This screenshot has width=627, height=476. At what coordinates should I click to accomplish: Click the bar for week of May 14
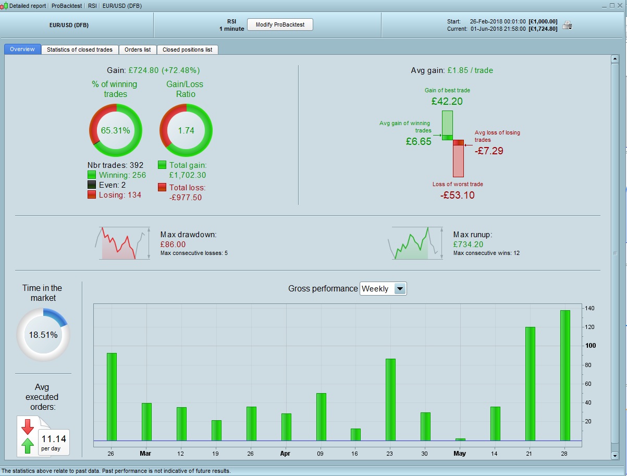[495, 424]
